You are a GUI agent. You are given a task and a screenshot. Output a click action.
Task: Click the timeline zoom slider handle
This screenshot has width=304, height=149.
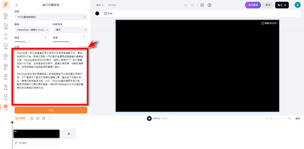[272, 118]
